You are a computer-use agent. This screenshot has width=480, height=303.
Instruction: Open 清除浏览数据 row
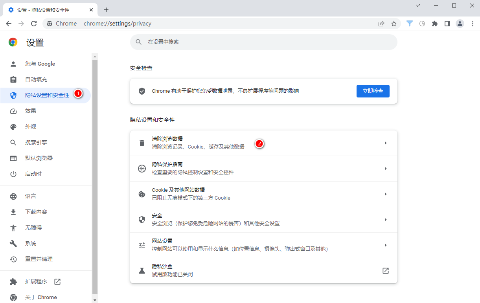pos(264,143)
